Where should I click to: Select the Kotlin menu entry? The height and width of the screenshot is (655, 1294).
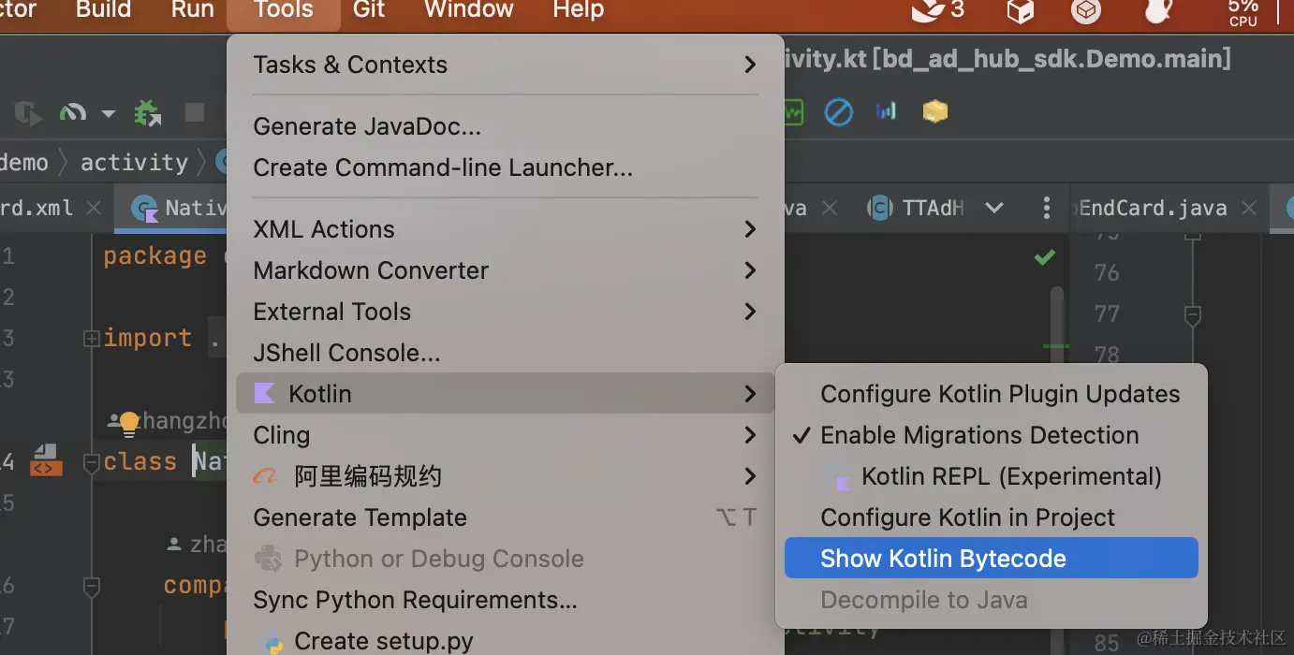(506, 394)
